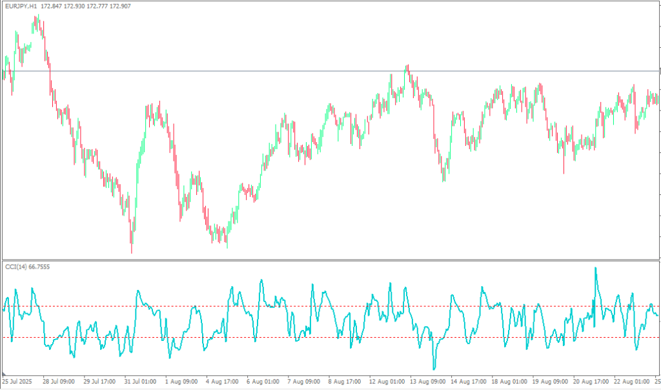Click the CCI(14) indicator label
Viewport: 661px width, 390px height.
[26, 266]
